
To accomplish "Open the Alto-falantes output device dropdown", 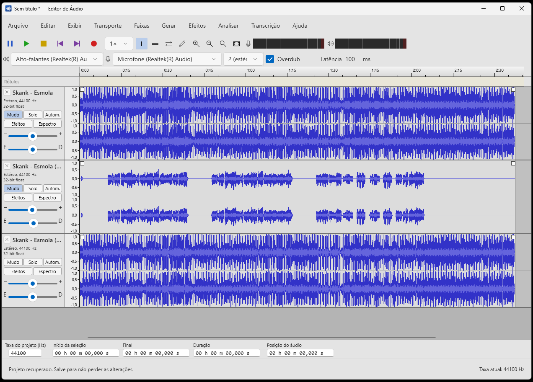I will coord(57,59).
